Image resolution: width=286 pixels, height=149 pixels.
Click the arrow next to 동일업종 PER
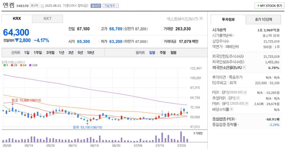pos(236,119)
